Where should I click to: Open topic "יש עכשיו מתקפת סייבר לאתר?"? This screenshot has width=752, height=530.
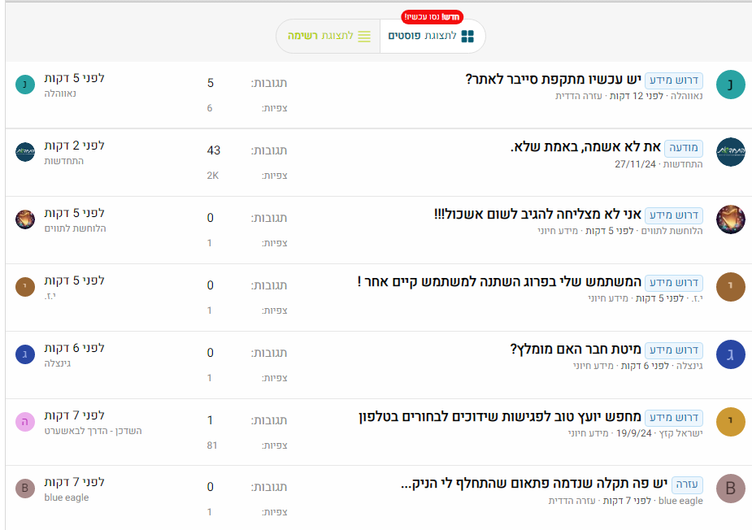tap(553, 80)
